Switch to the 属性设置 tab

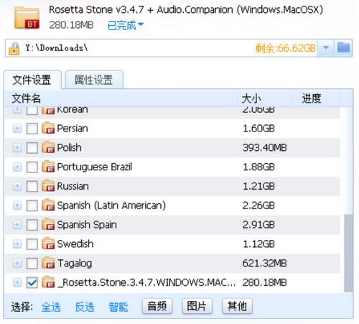[x=94, y=80]
